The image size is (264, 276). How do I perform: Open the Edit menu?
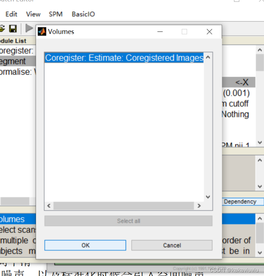tap(11, 14)
